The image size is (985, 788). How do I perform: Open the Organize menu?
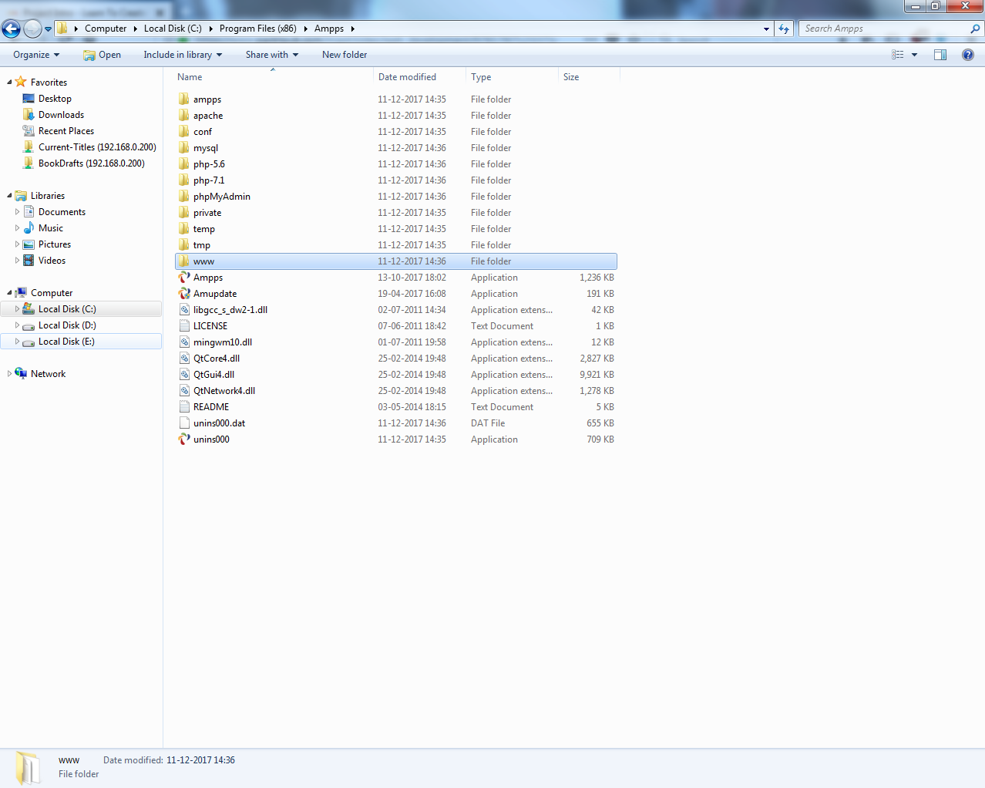[35, 55]
